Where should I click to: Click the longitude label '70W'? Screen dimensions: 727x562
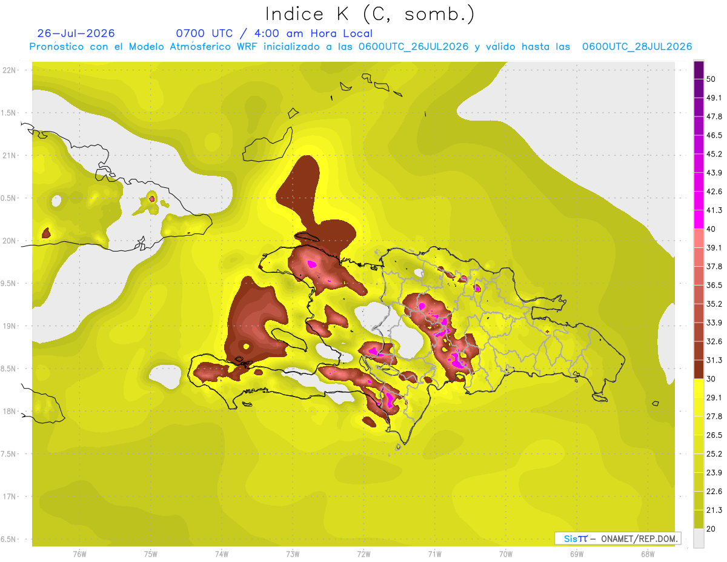(x=506, y=555)
